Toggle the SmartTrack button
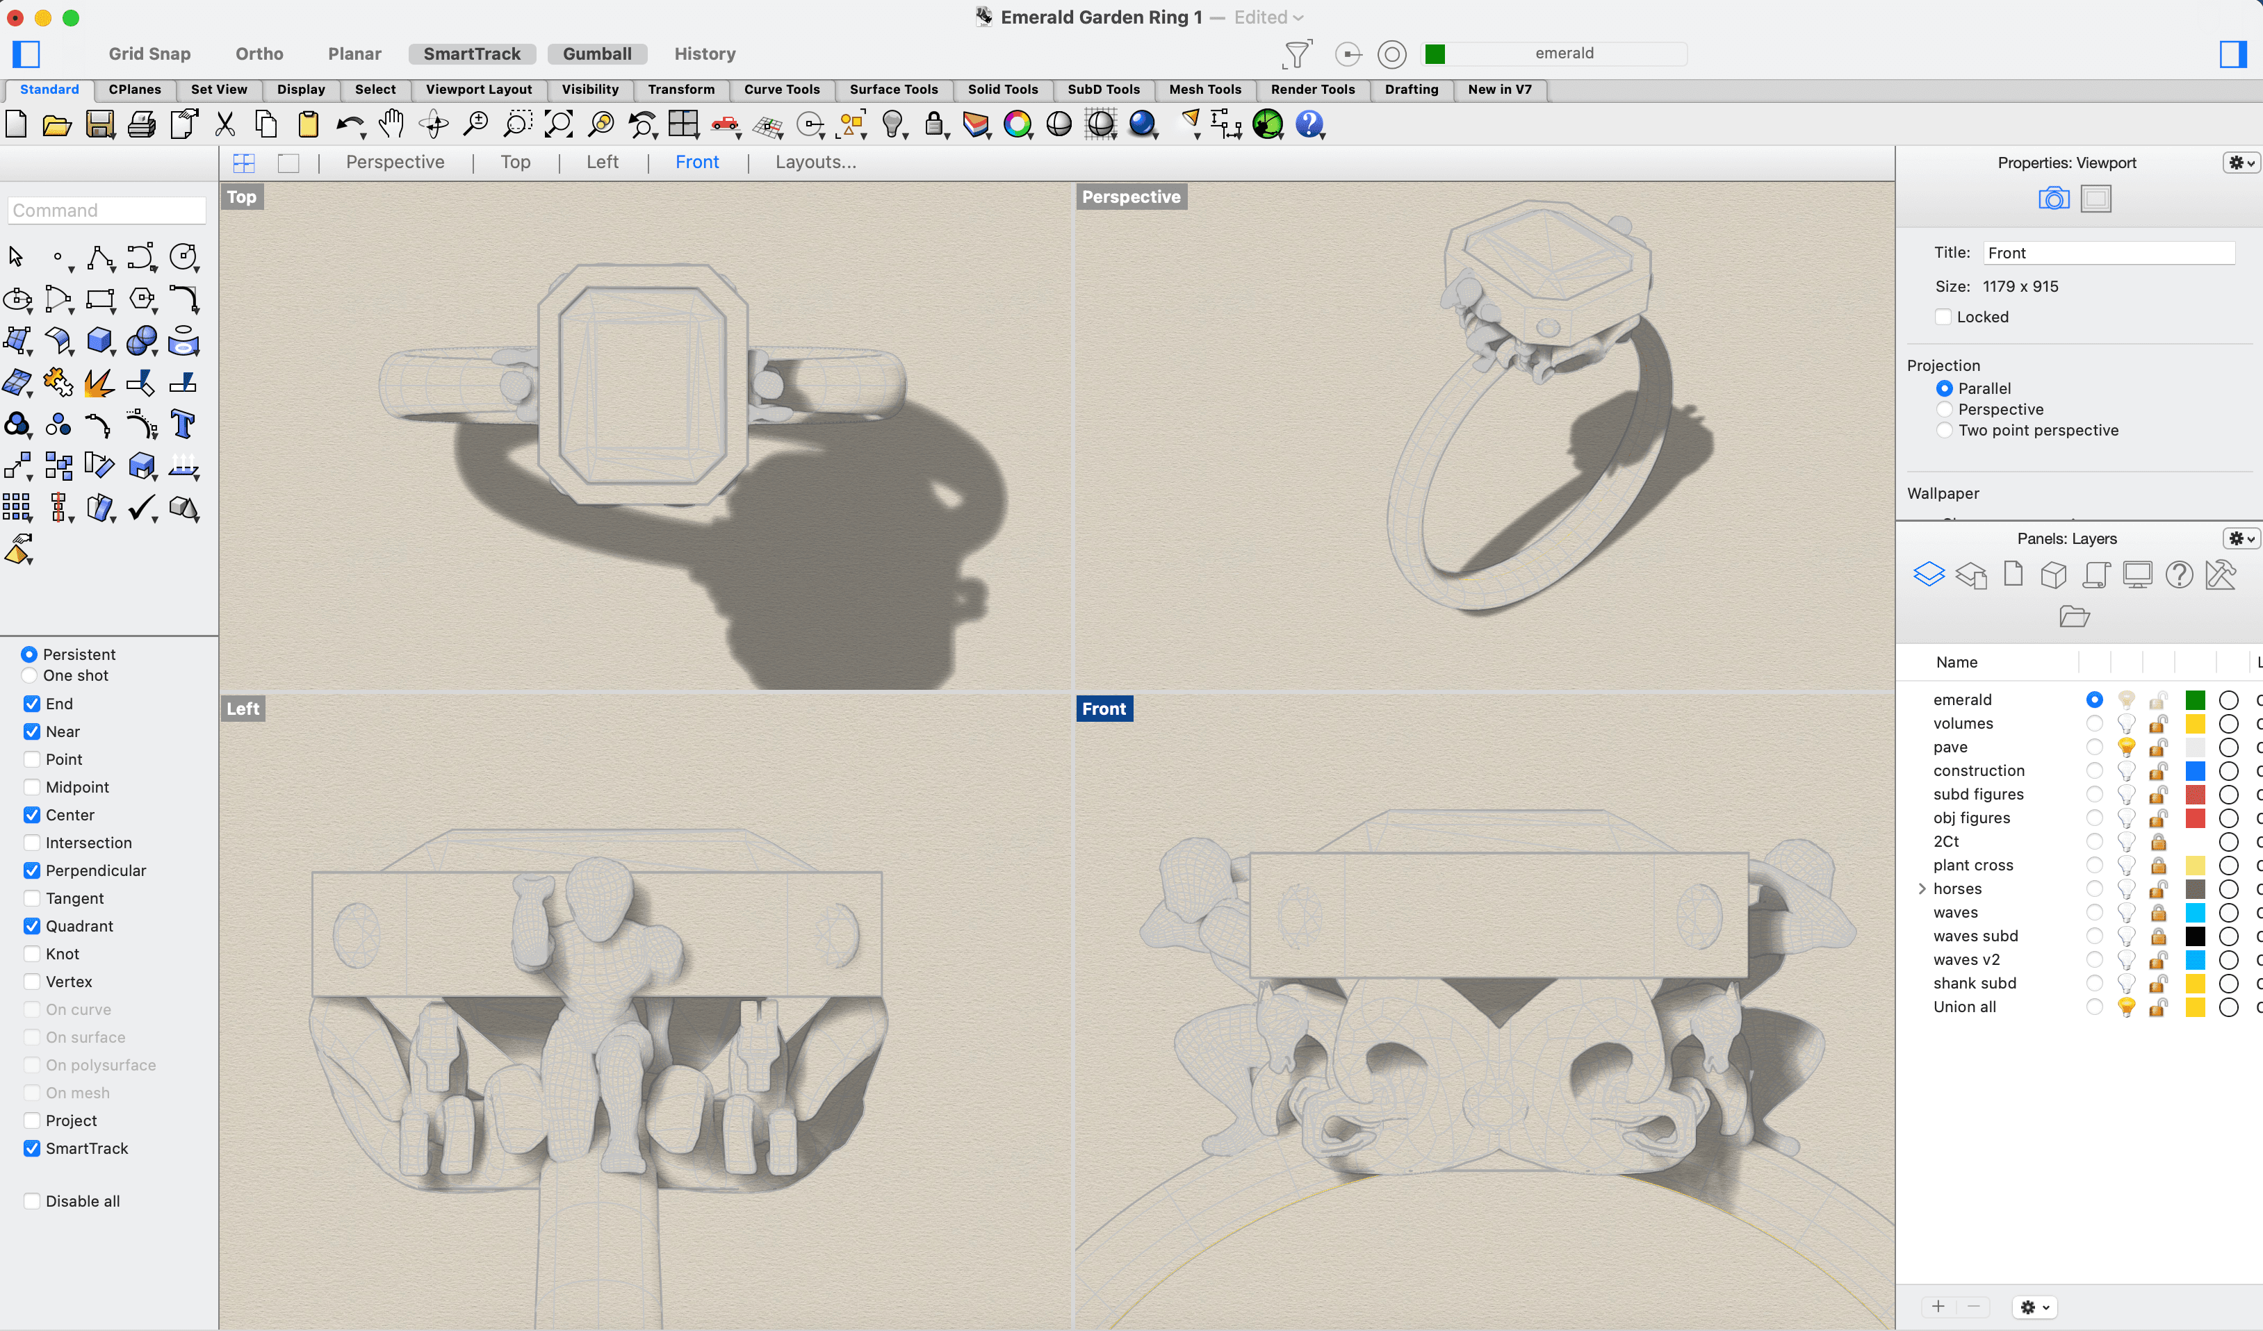The height and width of the screenshot is (1331, 2263). pos(471,54)
